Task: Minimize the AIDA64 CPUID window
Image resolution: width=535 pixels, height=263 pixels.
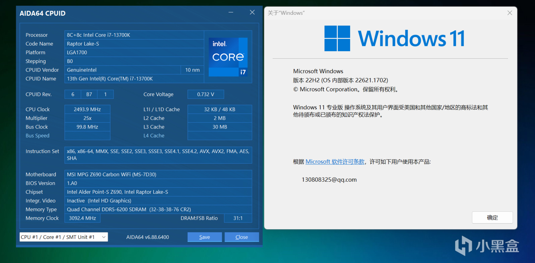Action: [x=231, y=12]
